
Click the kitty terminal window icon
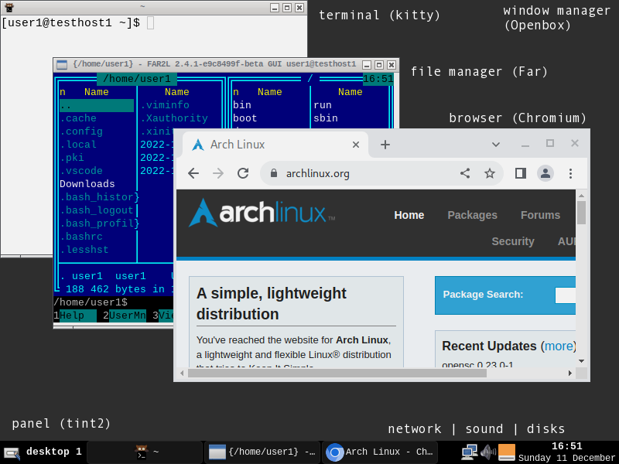pyautogui.click(x=9, y=7)
